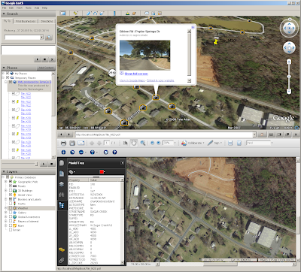Expand the Gallery layer node
Screen dimensions: 301x272
(x=6, y=213)
